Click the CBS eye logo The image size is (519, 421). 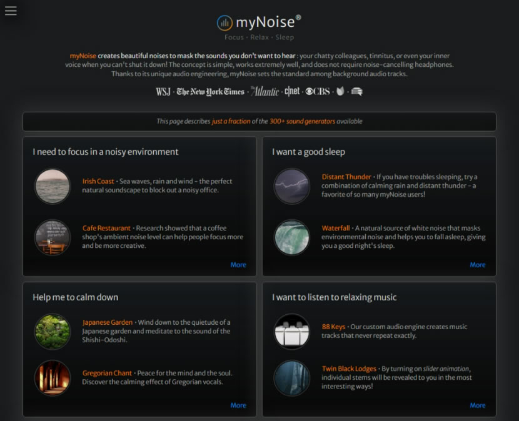tap(317, 92)
